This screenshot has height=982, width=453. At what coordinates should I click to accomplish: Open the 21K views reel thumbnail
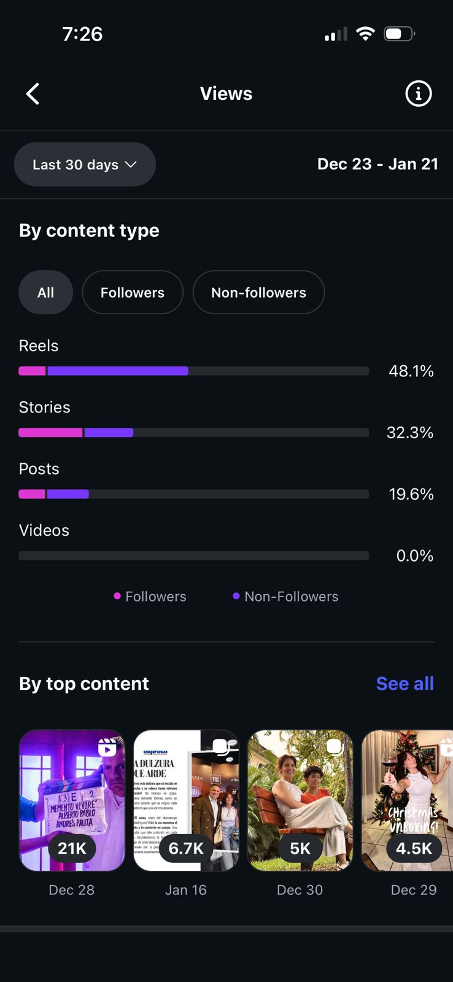[72, 800]
